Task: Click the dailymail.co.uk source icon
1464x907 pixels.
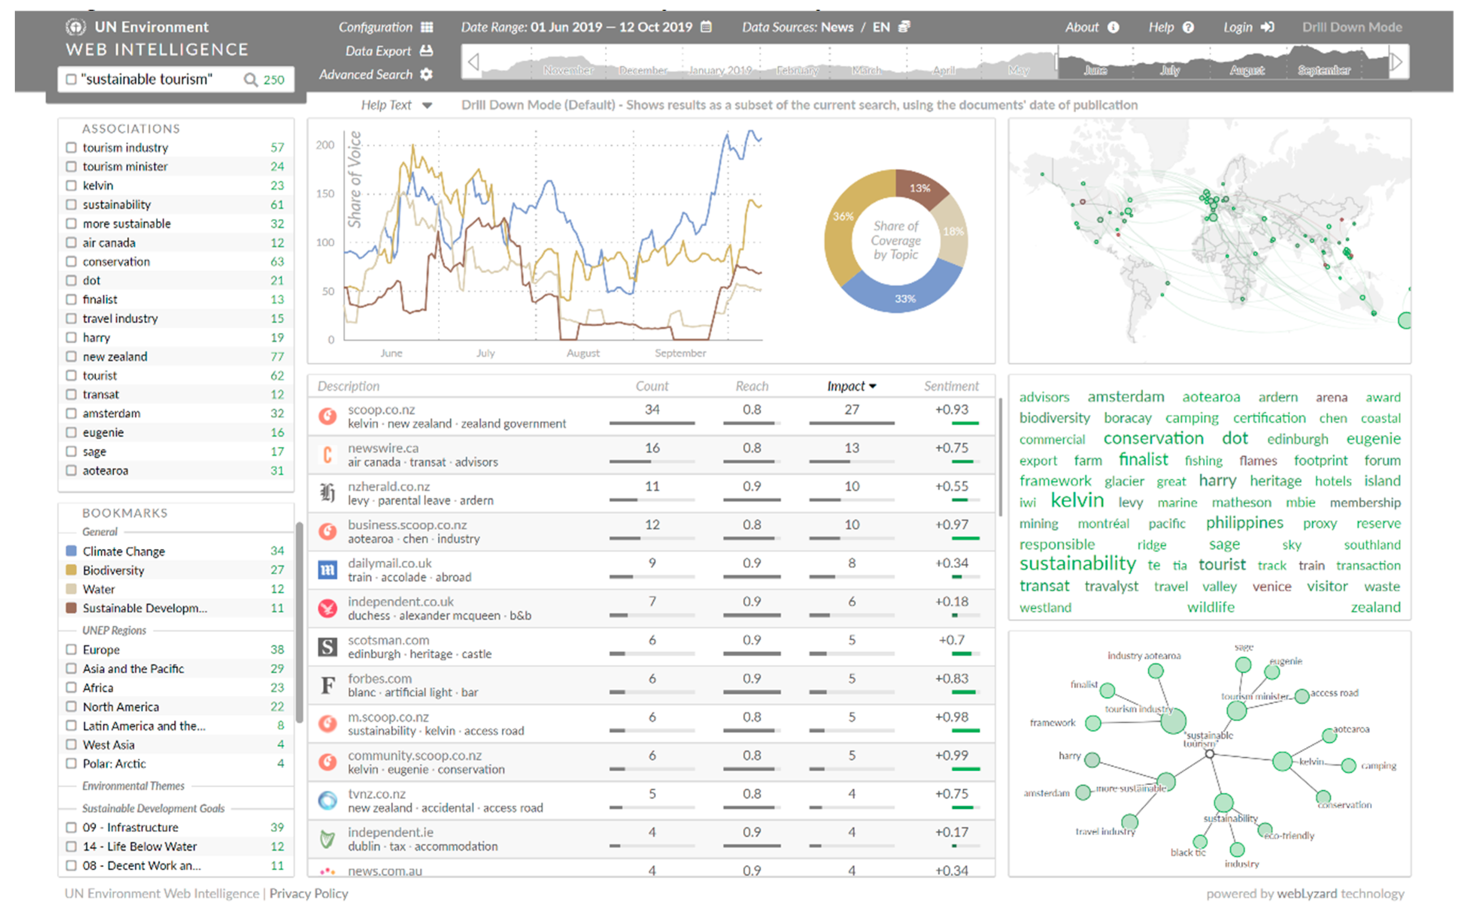Action: point(327,569)
